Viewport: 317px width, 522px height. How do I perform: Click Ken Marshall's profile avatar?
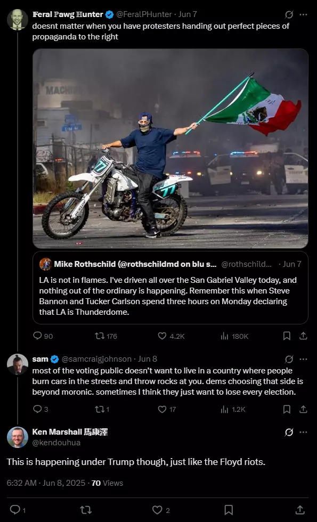(17, 437)
